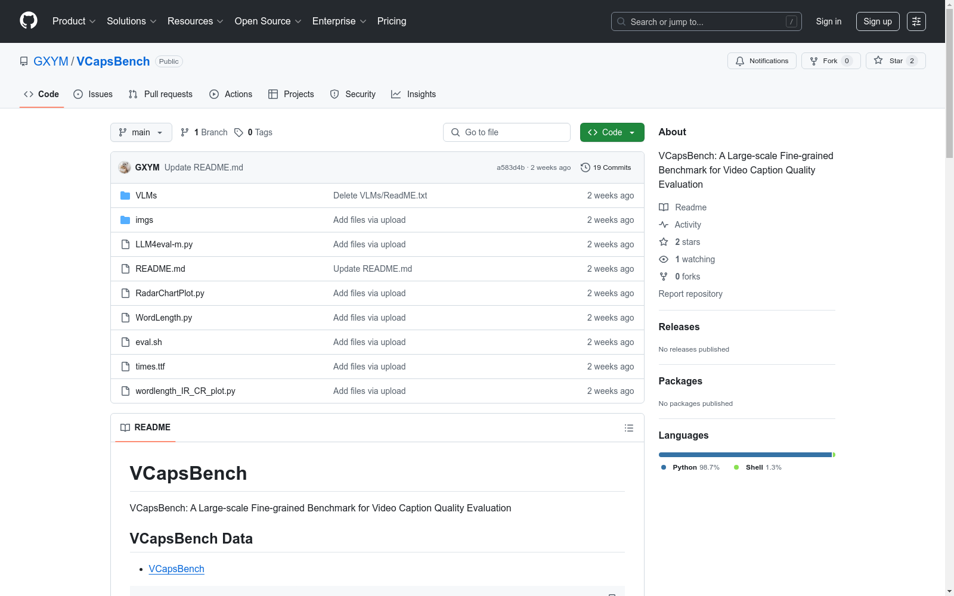This screenshot has width=954, height=596.
Task: Fork the repository
Action: click(831, 61)
